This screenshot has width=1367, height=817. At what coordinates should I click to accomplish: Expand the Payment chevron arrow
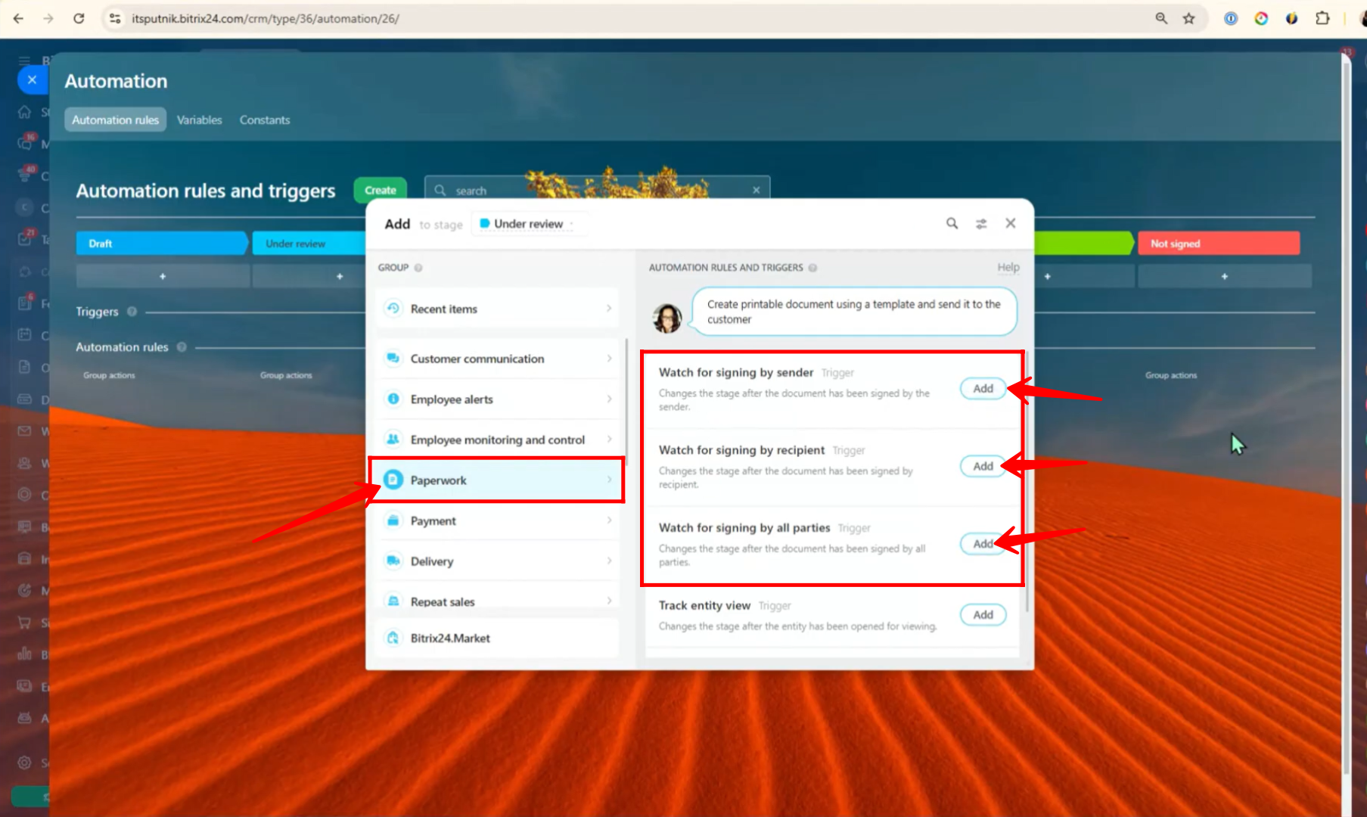pyautogui.click(x=609, y=520)
